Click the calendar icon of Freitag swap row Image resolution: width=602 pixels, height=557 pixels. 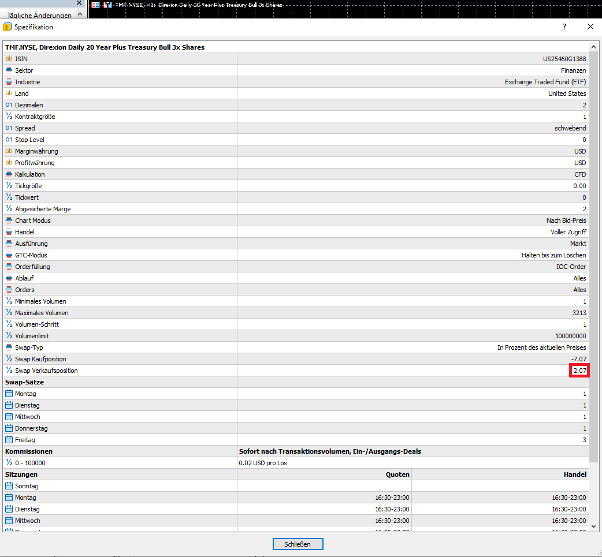point(9,440)
